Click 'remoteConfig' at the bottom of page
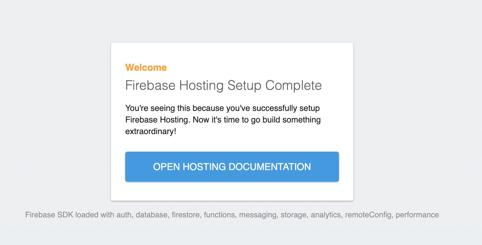 pos(368,215)
